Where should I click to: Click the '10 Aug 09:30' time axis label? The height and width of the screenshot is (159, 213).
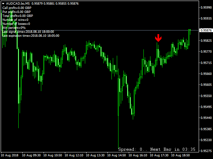(x=31, y=155)
